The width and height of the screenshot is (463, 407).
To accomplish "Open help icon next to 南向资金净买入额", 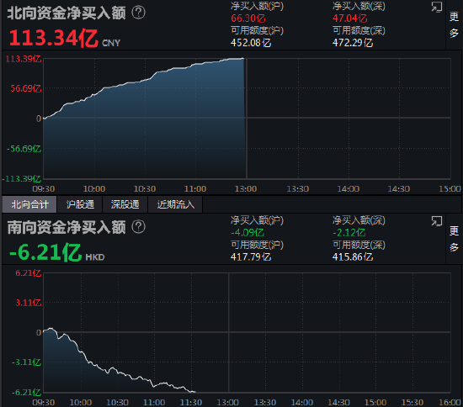I will coord(138,227).
